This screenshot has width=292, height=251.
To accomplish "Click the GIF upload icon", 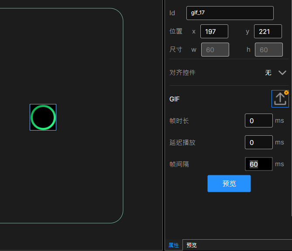I will coord(280,99).
